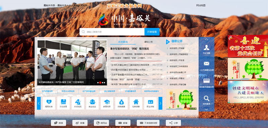Open the 住房保障 house icon
The image size is (268, 128).
point(136,103)
